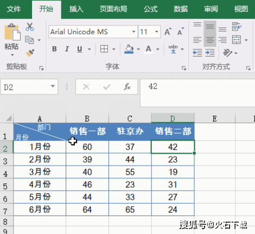Select header cell 驻京办

pyautogui.click(x=130, y=131)
